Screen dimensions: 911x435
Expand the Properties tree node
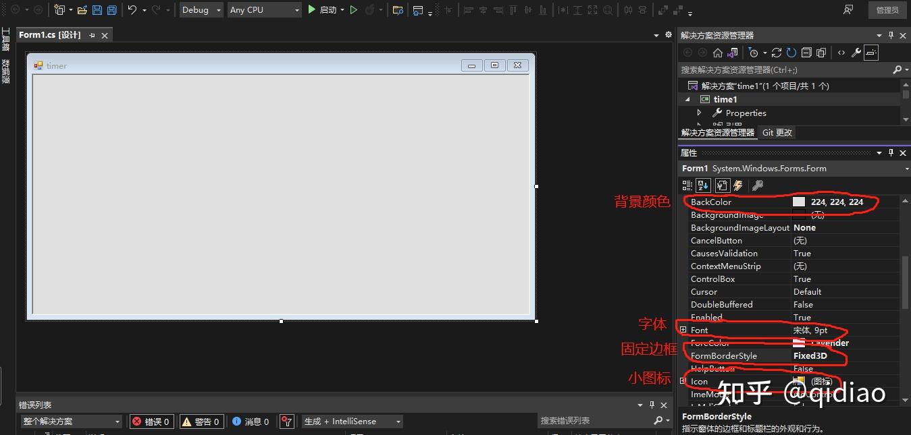[x=700, y=113]
